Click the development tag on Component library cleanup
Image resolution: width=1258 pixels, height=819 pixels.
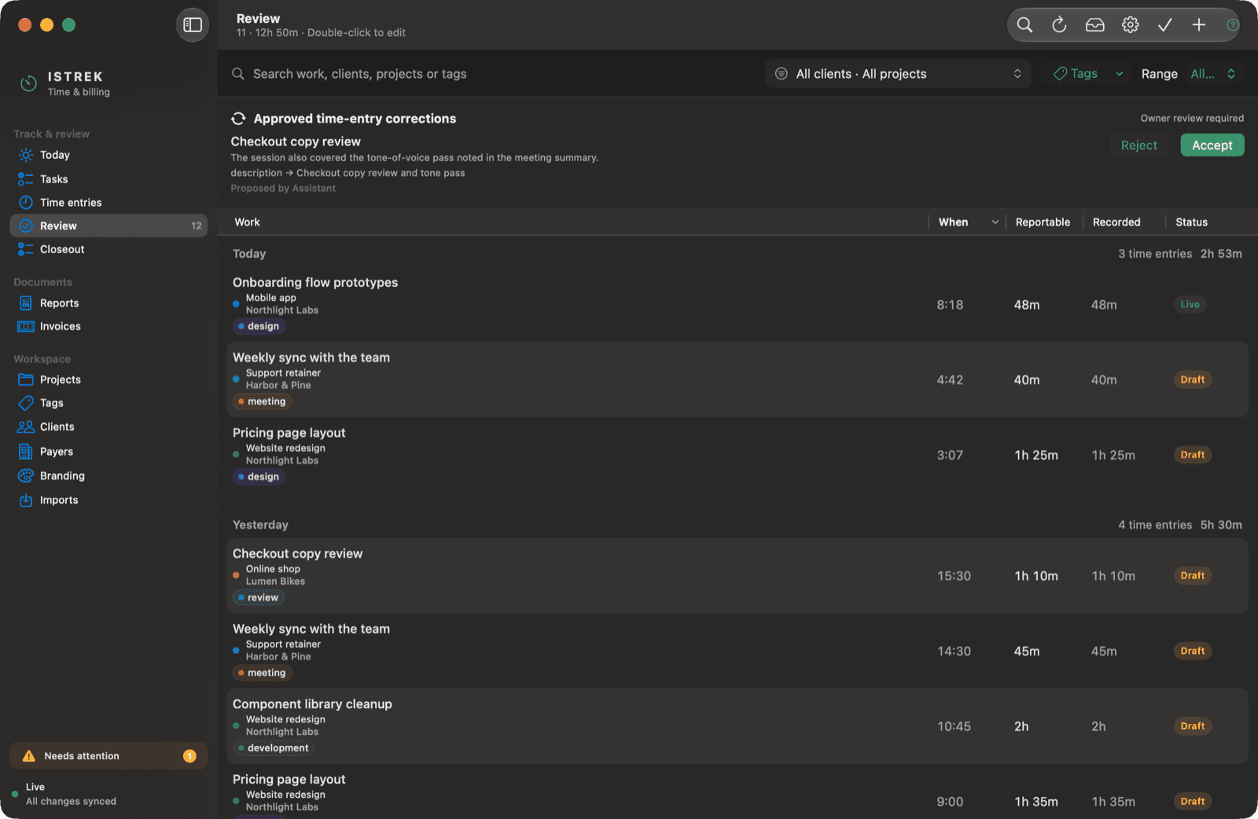point(274,748)
